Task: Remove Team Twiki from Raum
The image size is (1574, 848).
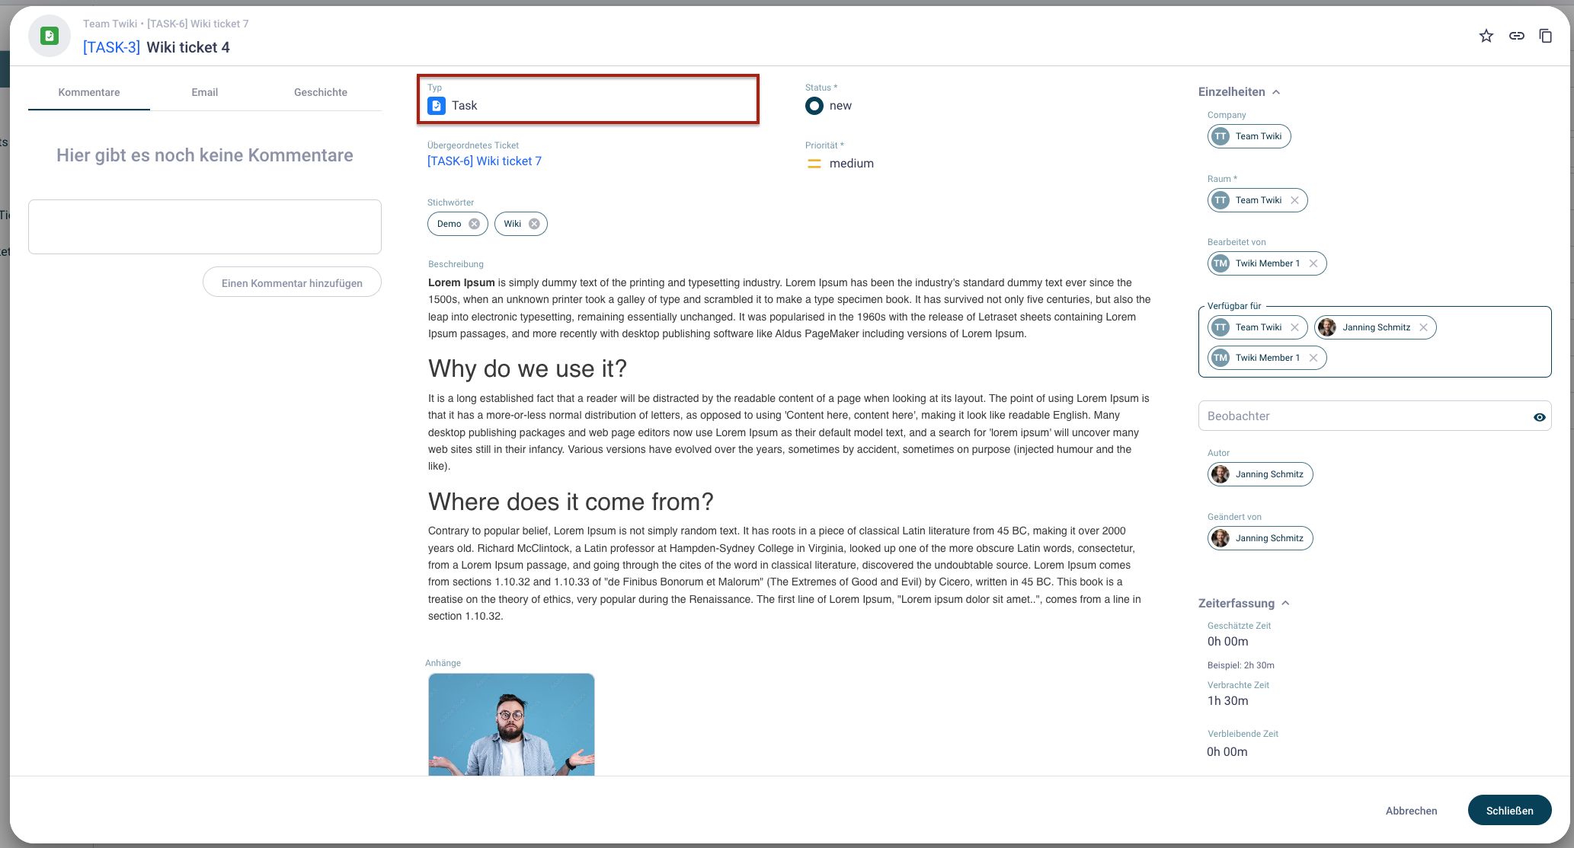Action: pos(1294,200)
